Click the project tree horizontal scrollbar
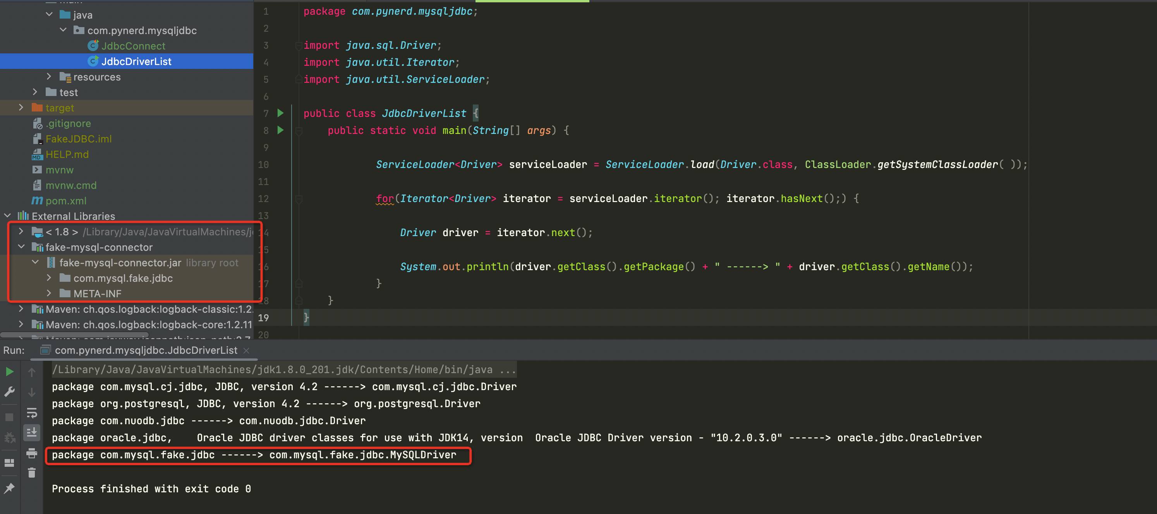 tap(74, 334)
